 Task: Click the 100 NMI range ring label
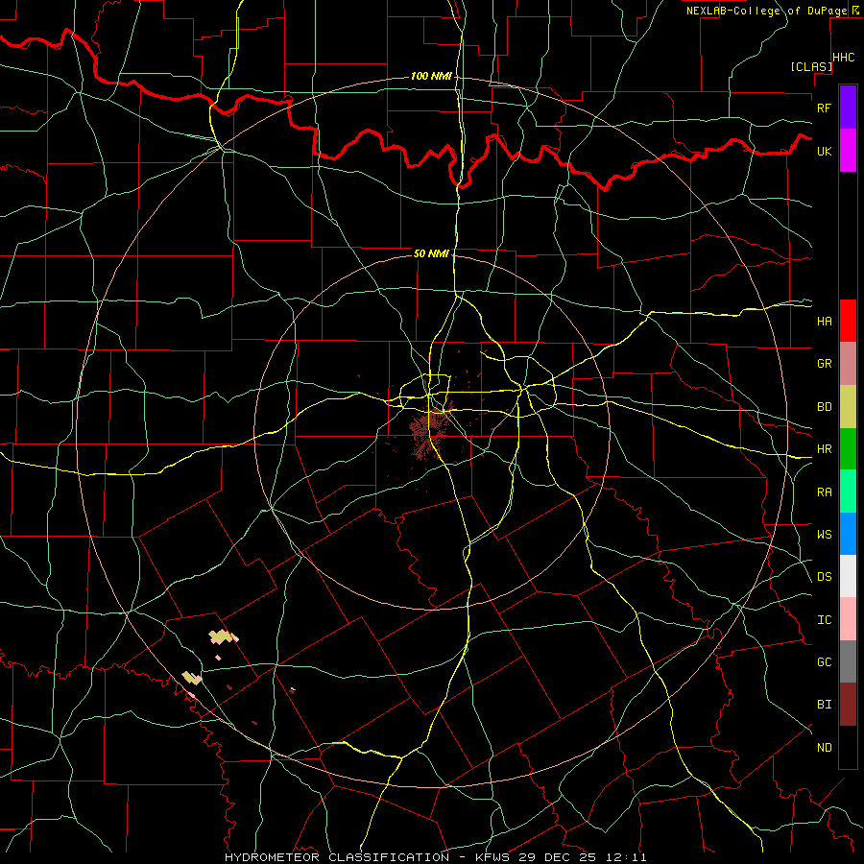[x=431, y=76]
